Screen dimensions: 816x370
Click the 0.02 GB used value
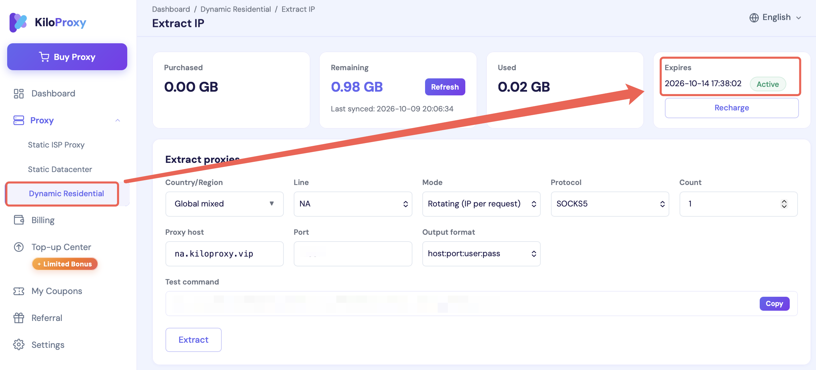(524, 87)
